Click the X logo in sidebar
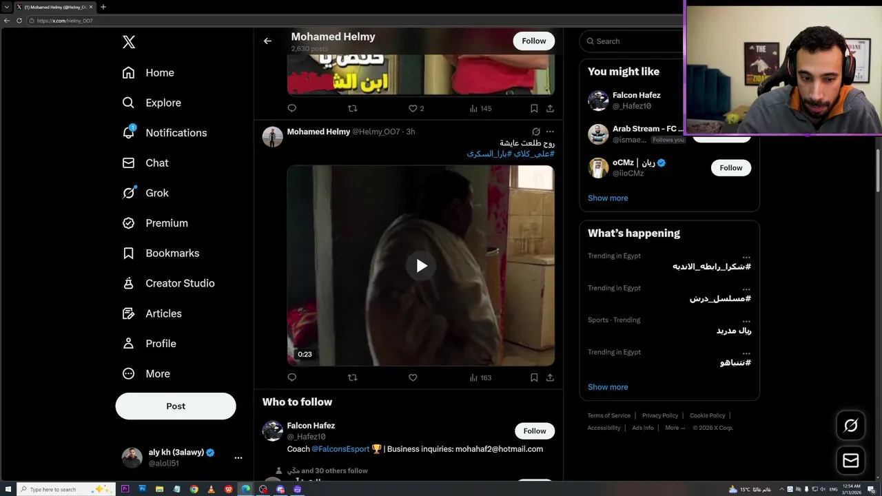882x496 pixels. pyautogui.click(x=129, y=42)
